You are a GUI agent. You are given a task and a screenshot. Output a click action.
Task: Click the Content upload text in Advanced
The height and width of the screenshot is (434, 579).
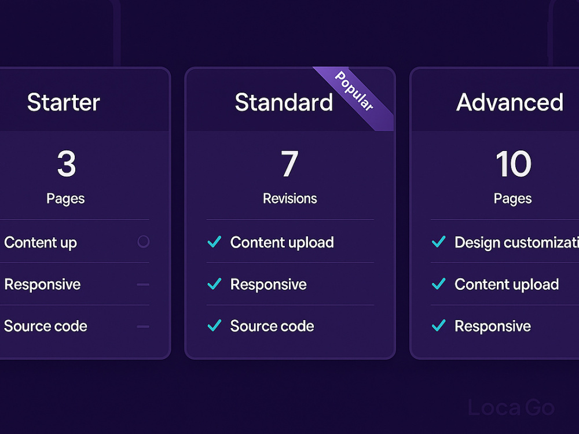point(507,285)
